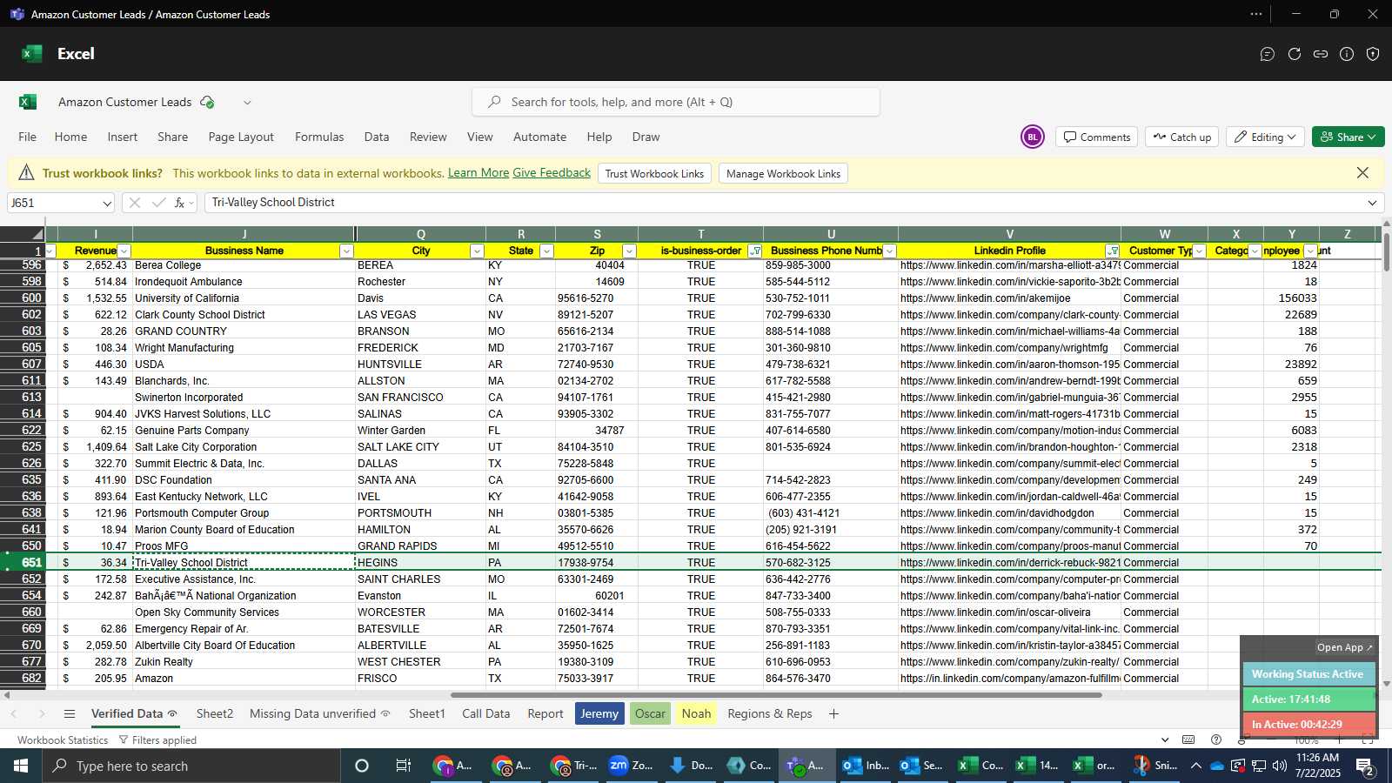The width and height of the screenshot is (1392, 783).
Task: Close the Trust workbook links banner
Action: click(1363, 173)
